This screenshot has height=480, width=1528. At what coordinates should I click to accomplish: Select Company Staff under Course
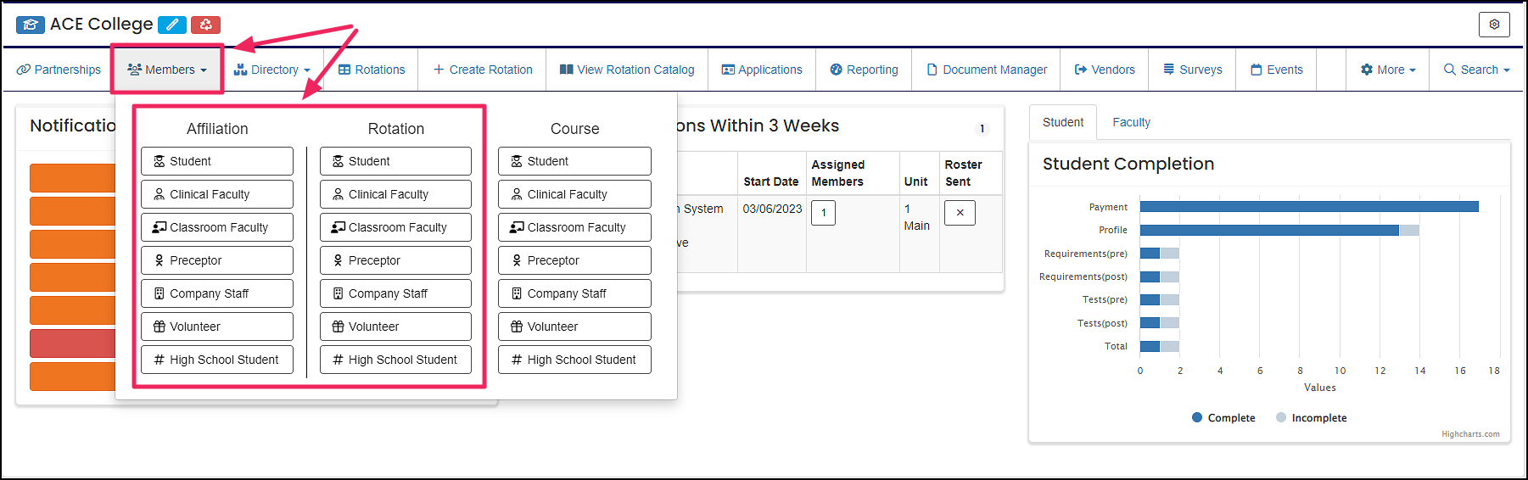tap(574, 293)
